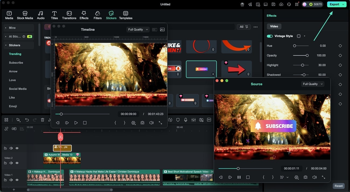This screenshot has height=192, width=350.
Task: Mute the Video 1 track audio
Action: [11, 180]
